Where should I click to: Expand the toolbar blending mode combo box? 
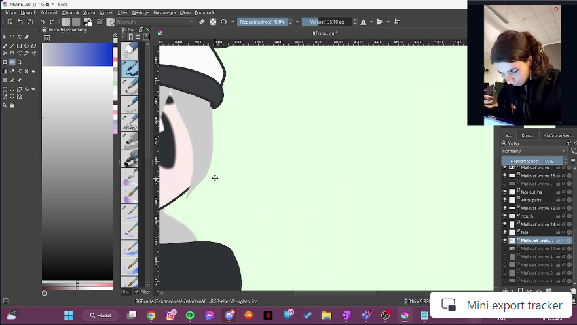point(155,22)
